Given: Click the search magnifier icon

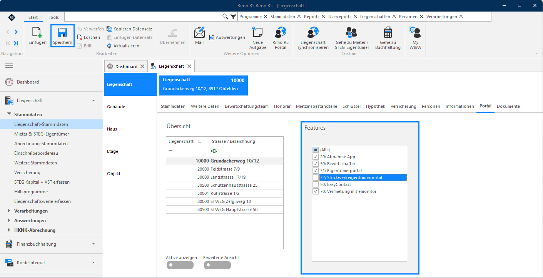Looking at the screenshot, I should [x=226, y=17].
